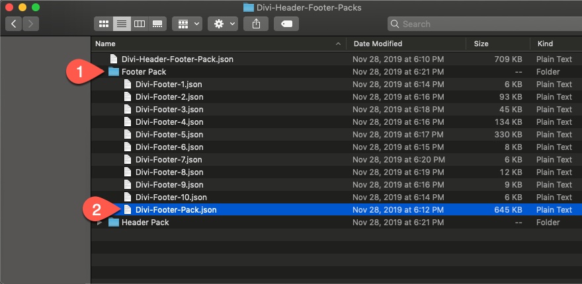The image size is (582, 284).
Task: Click the Header Pack folder name
Action: click(145, 223)
